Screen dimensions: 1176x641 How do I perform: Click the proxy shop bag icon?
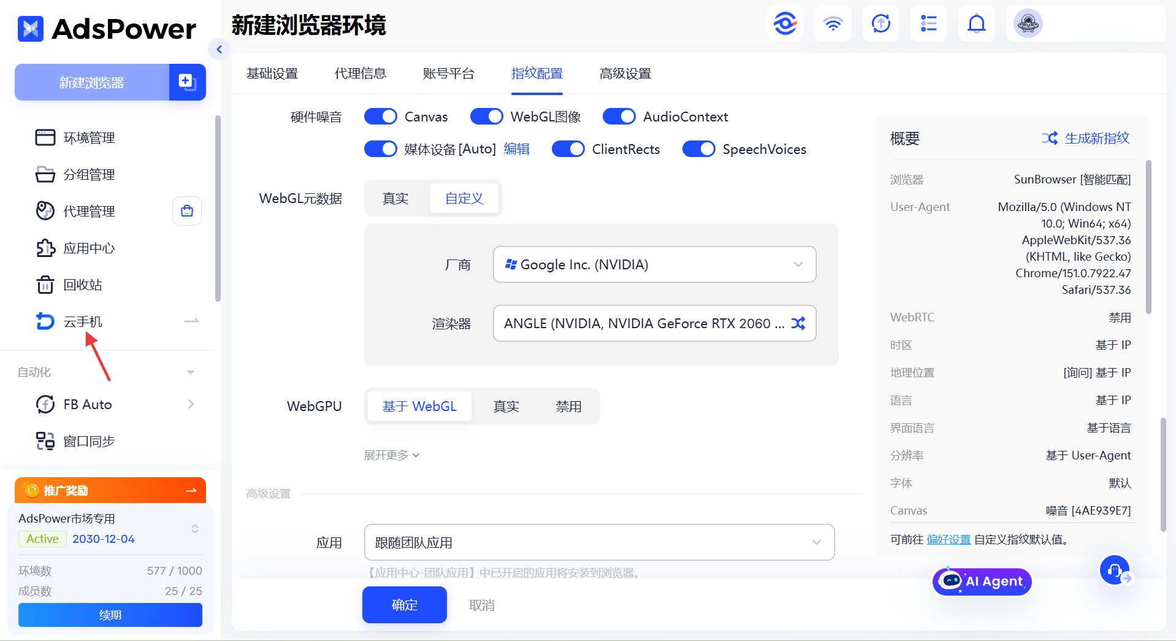[x=187, y=211]
